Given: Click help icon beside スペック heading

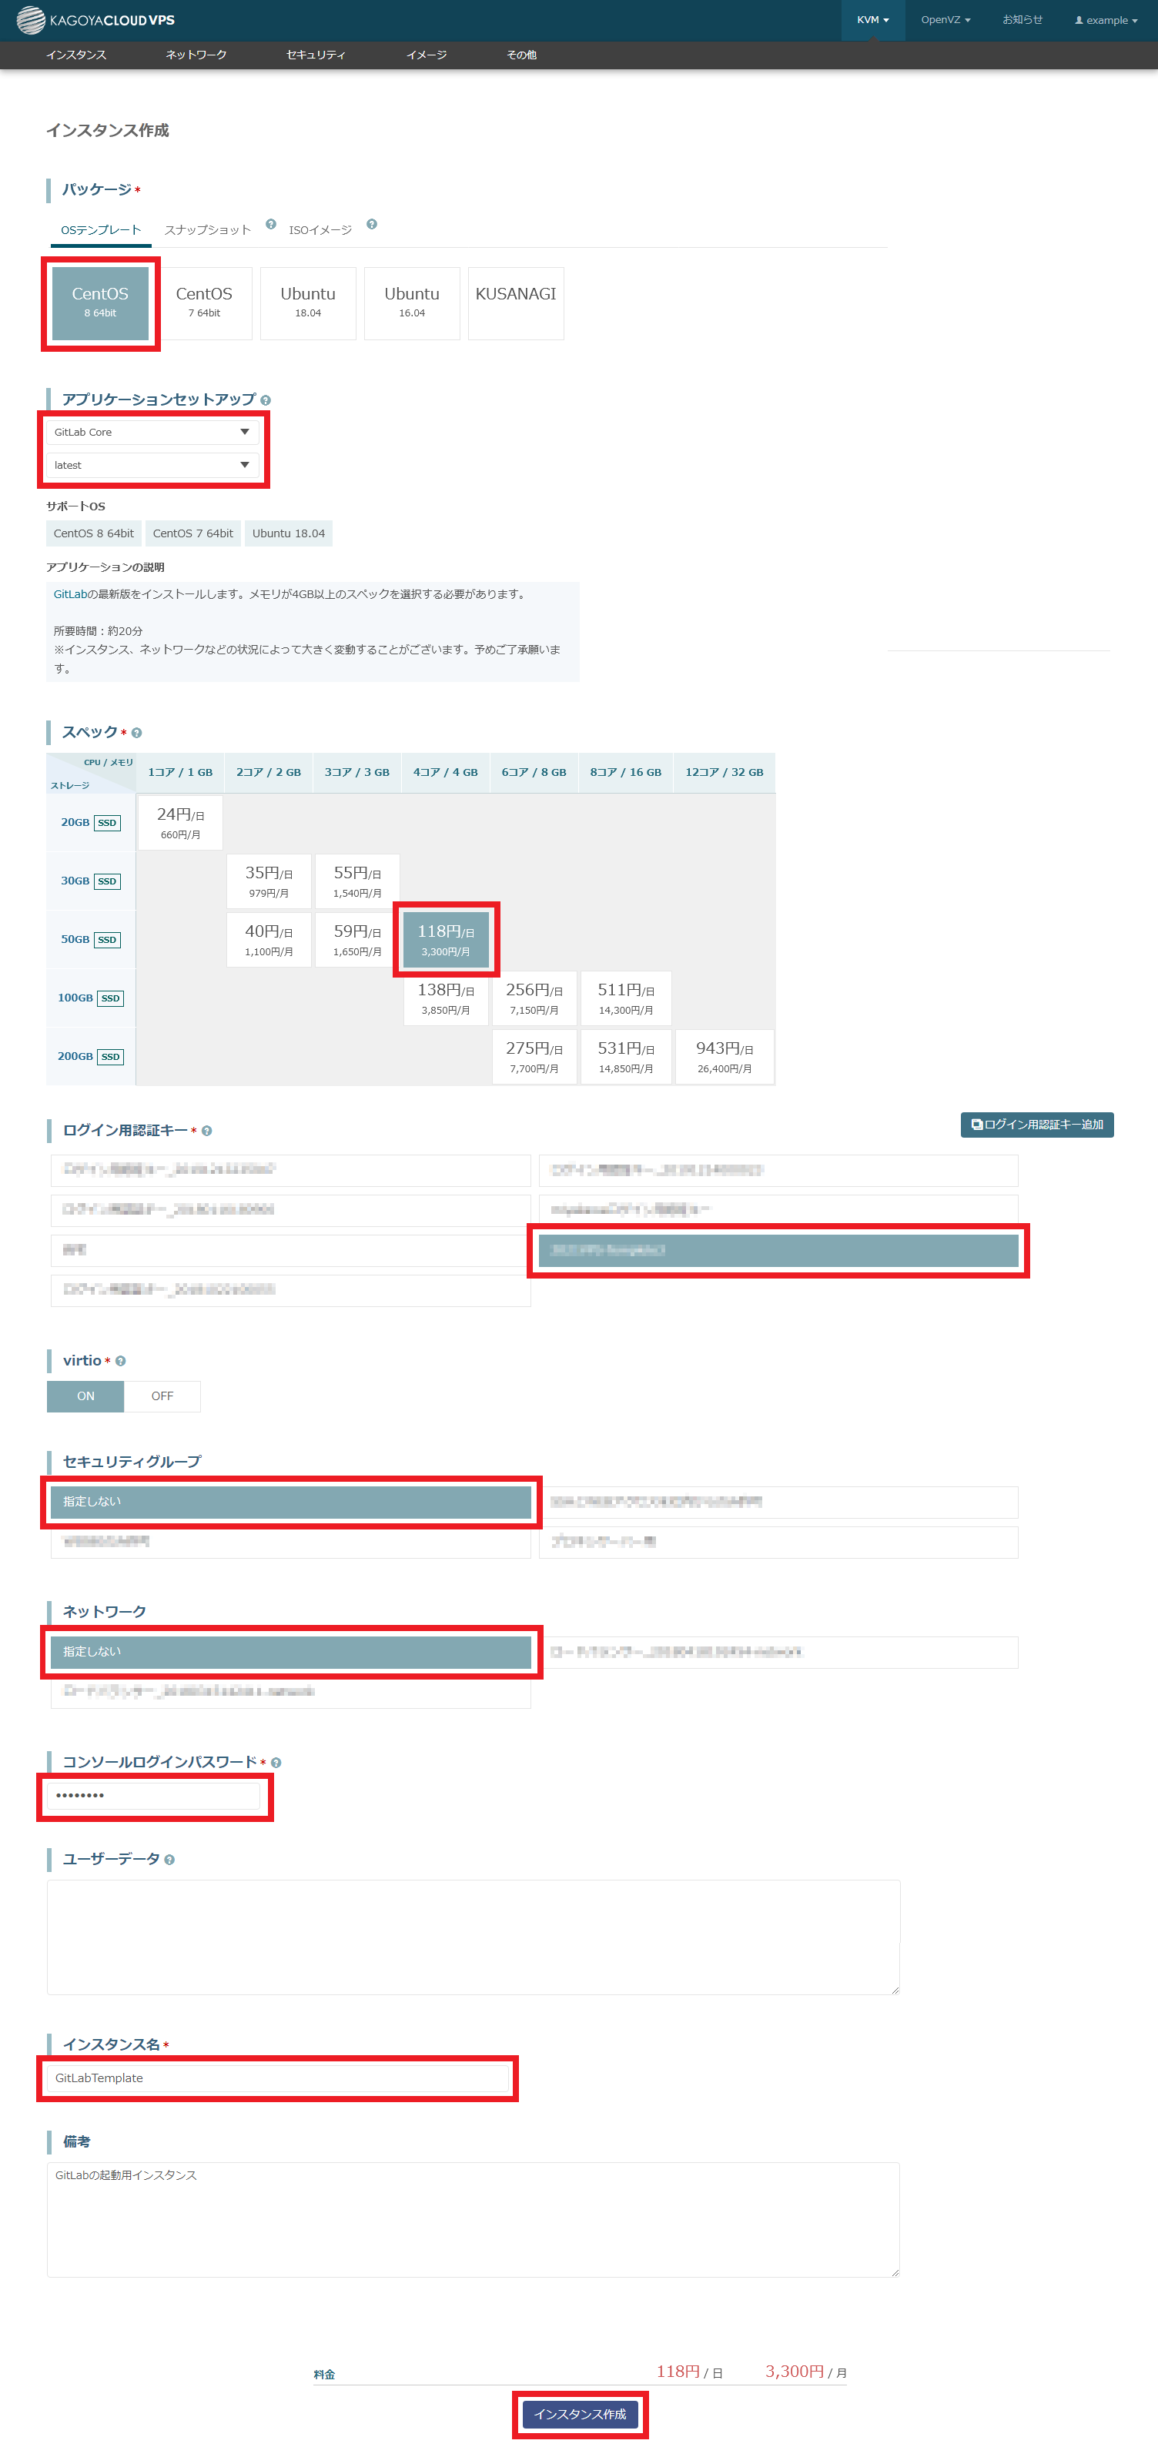Looking at the screenshot, I should [137, 734].
